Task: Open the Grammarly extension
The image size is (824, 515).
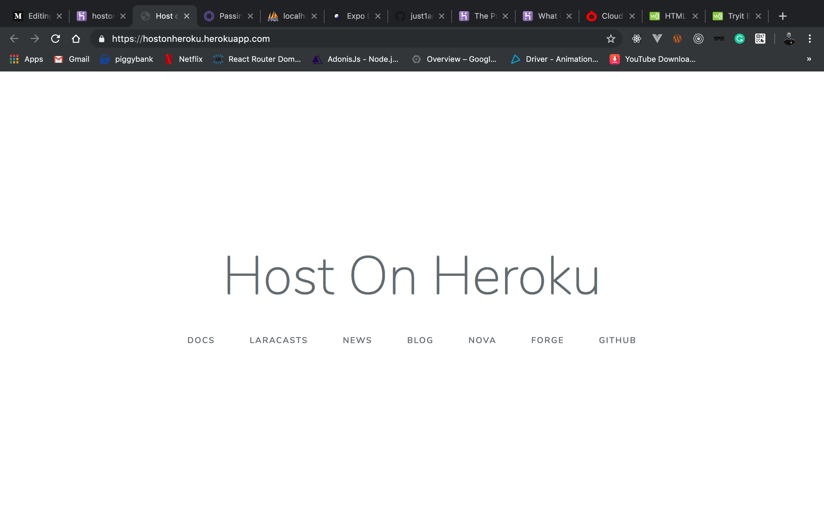Action: click(x=739, y=39)
